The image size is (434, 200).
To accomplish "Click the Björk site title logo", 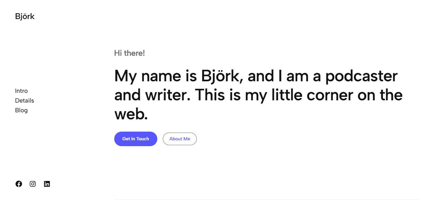I will point(25,16).
